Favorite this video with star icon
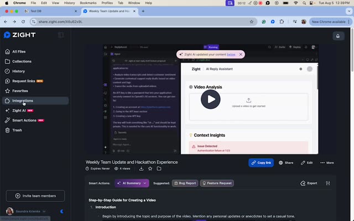 click(150, 169)
